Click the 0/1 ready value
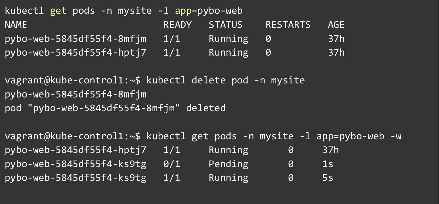Screen dimensions: 439x204 [172, 164]
